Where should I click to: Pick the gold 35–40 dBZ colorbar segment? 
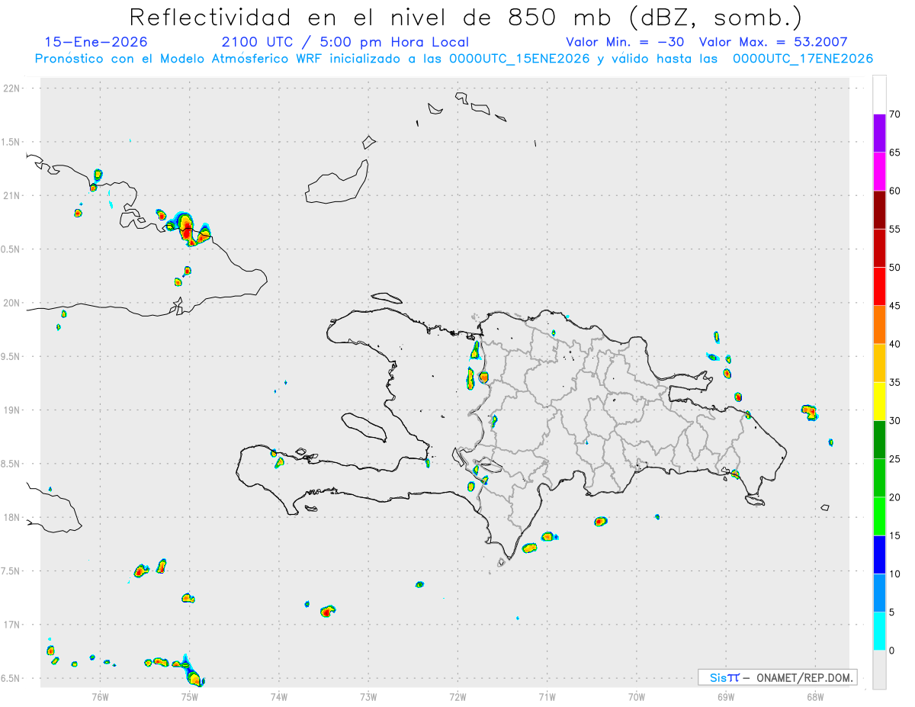(879, 363)
